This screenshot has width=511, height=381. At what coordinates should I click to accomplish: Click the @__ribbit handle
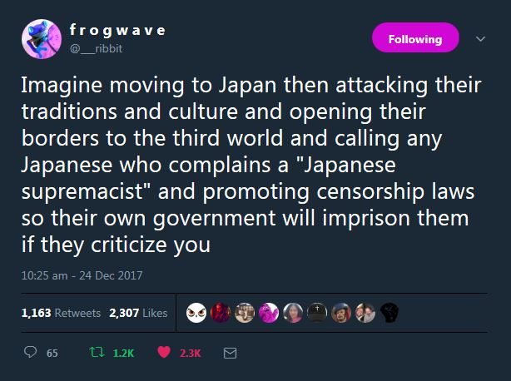tap(97, 49)
